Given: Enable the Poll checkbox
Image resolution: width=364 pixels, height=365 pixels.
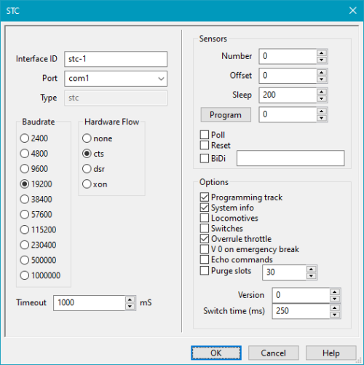Looking at the screenshot, I should coord(205,135).
